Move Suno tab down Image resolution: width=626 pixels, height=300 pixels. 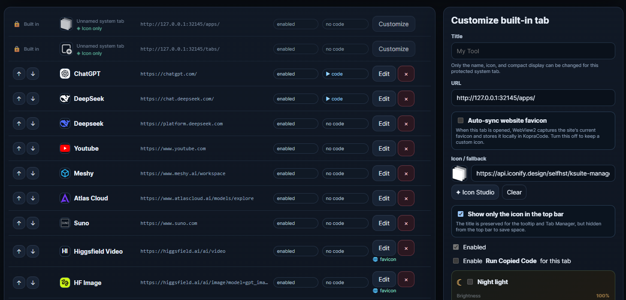(x=33, y=223)
